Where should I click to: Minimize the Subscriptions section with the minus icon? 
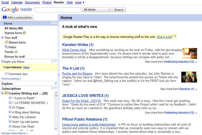(52, 88)
